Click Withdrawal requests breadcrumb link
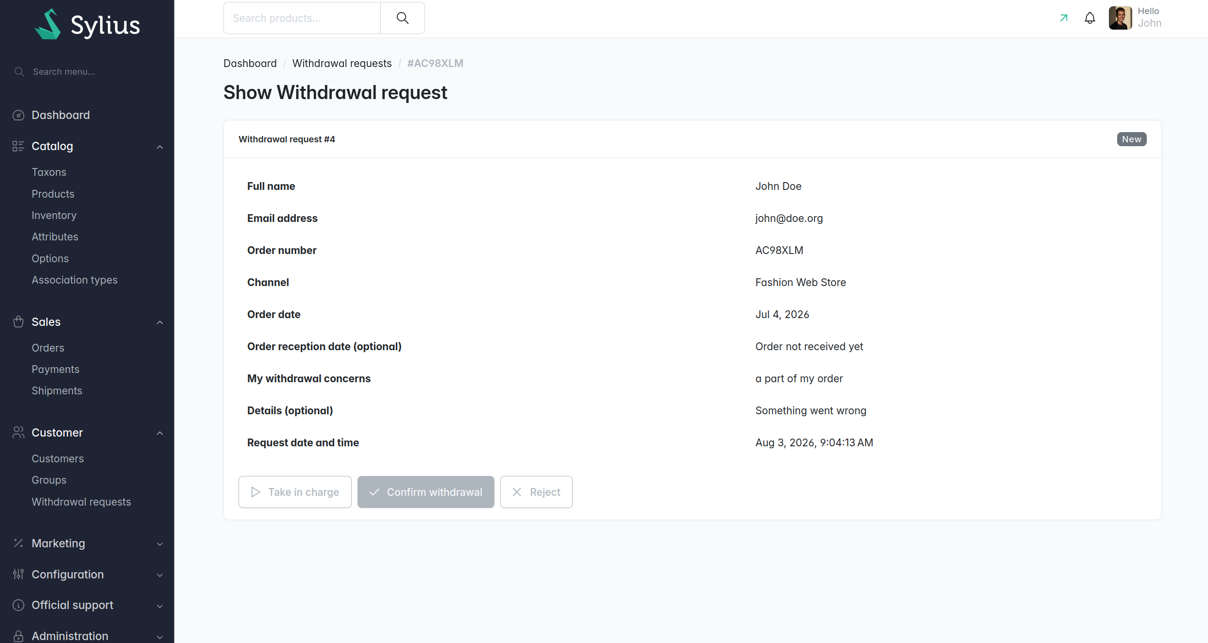Image resolution: width=1208 pixels, height=643 pixels. 342,64
